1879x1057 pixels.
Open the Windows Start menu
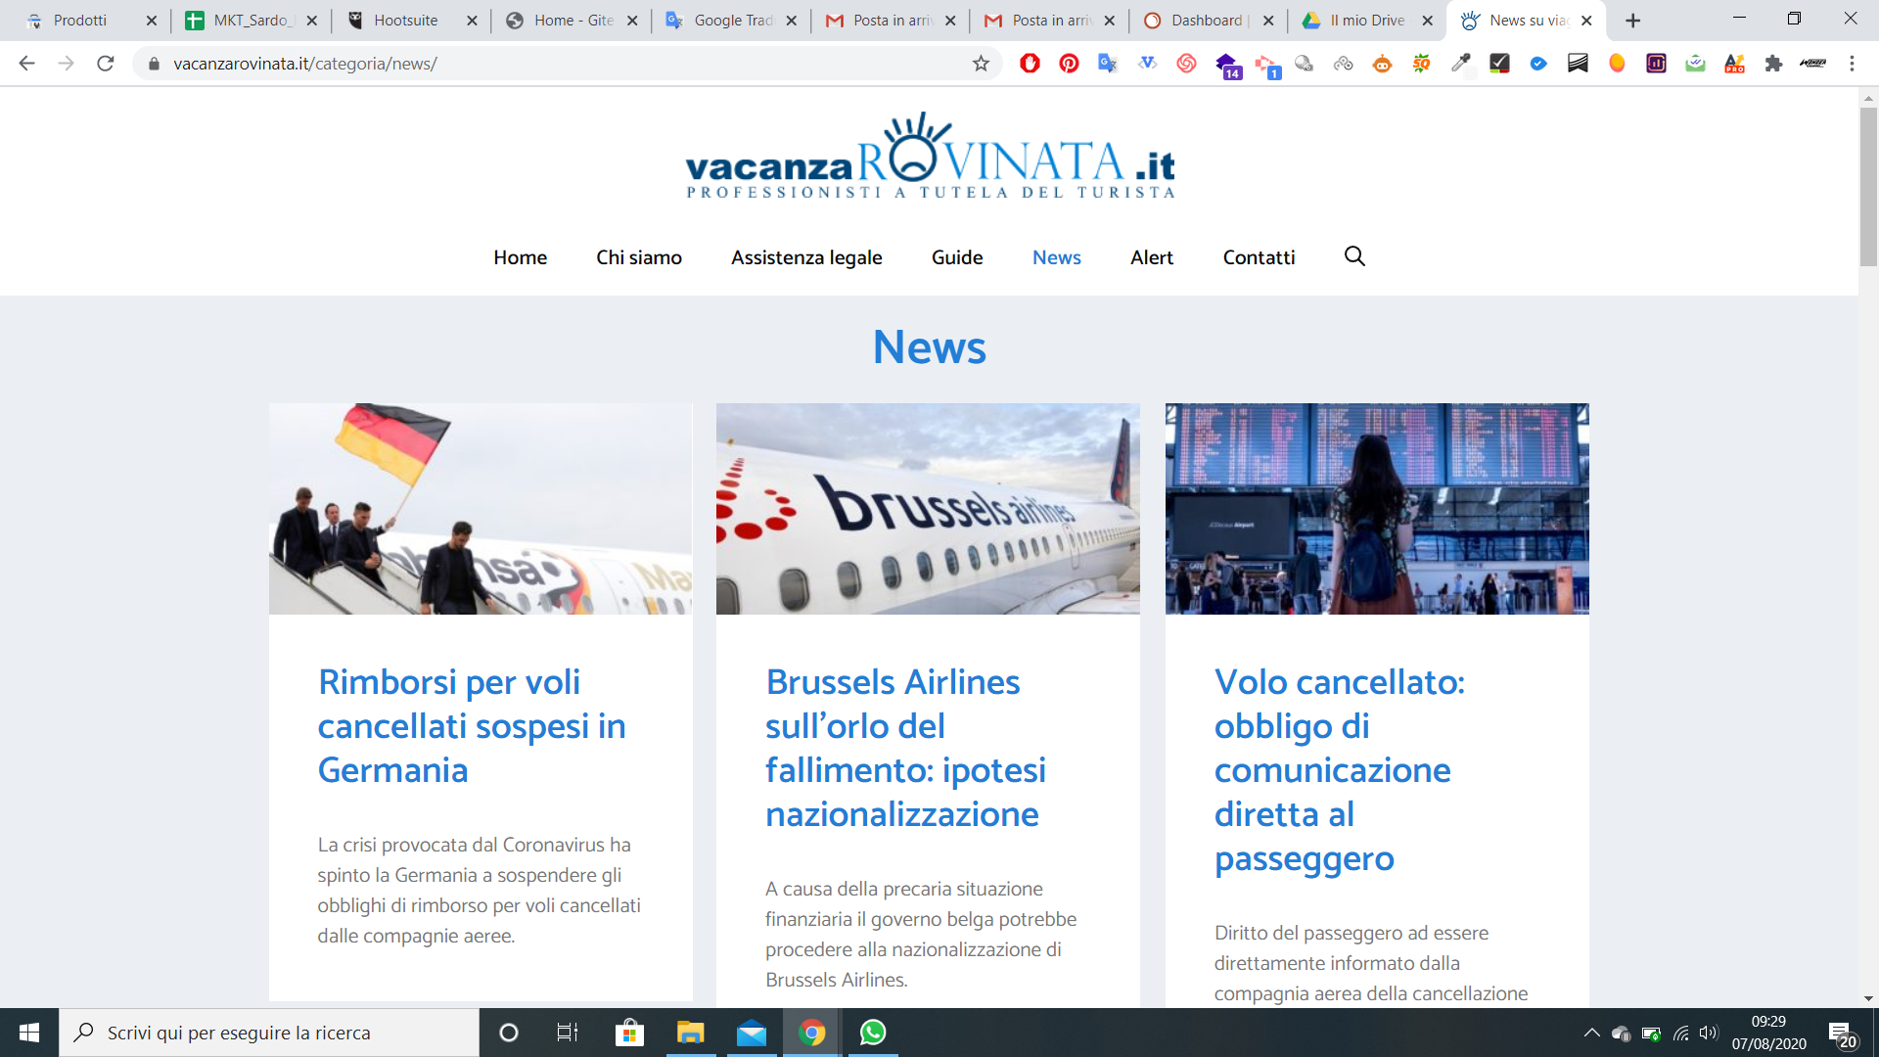[x=29, y=1033]
